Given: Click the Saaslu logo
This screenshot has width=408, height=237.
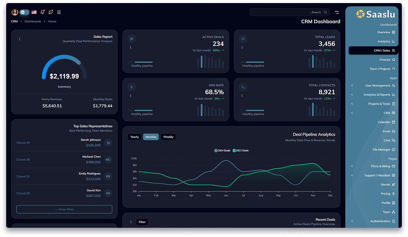Looking at the screenshot, I should tap(375, 14).
